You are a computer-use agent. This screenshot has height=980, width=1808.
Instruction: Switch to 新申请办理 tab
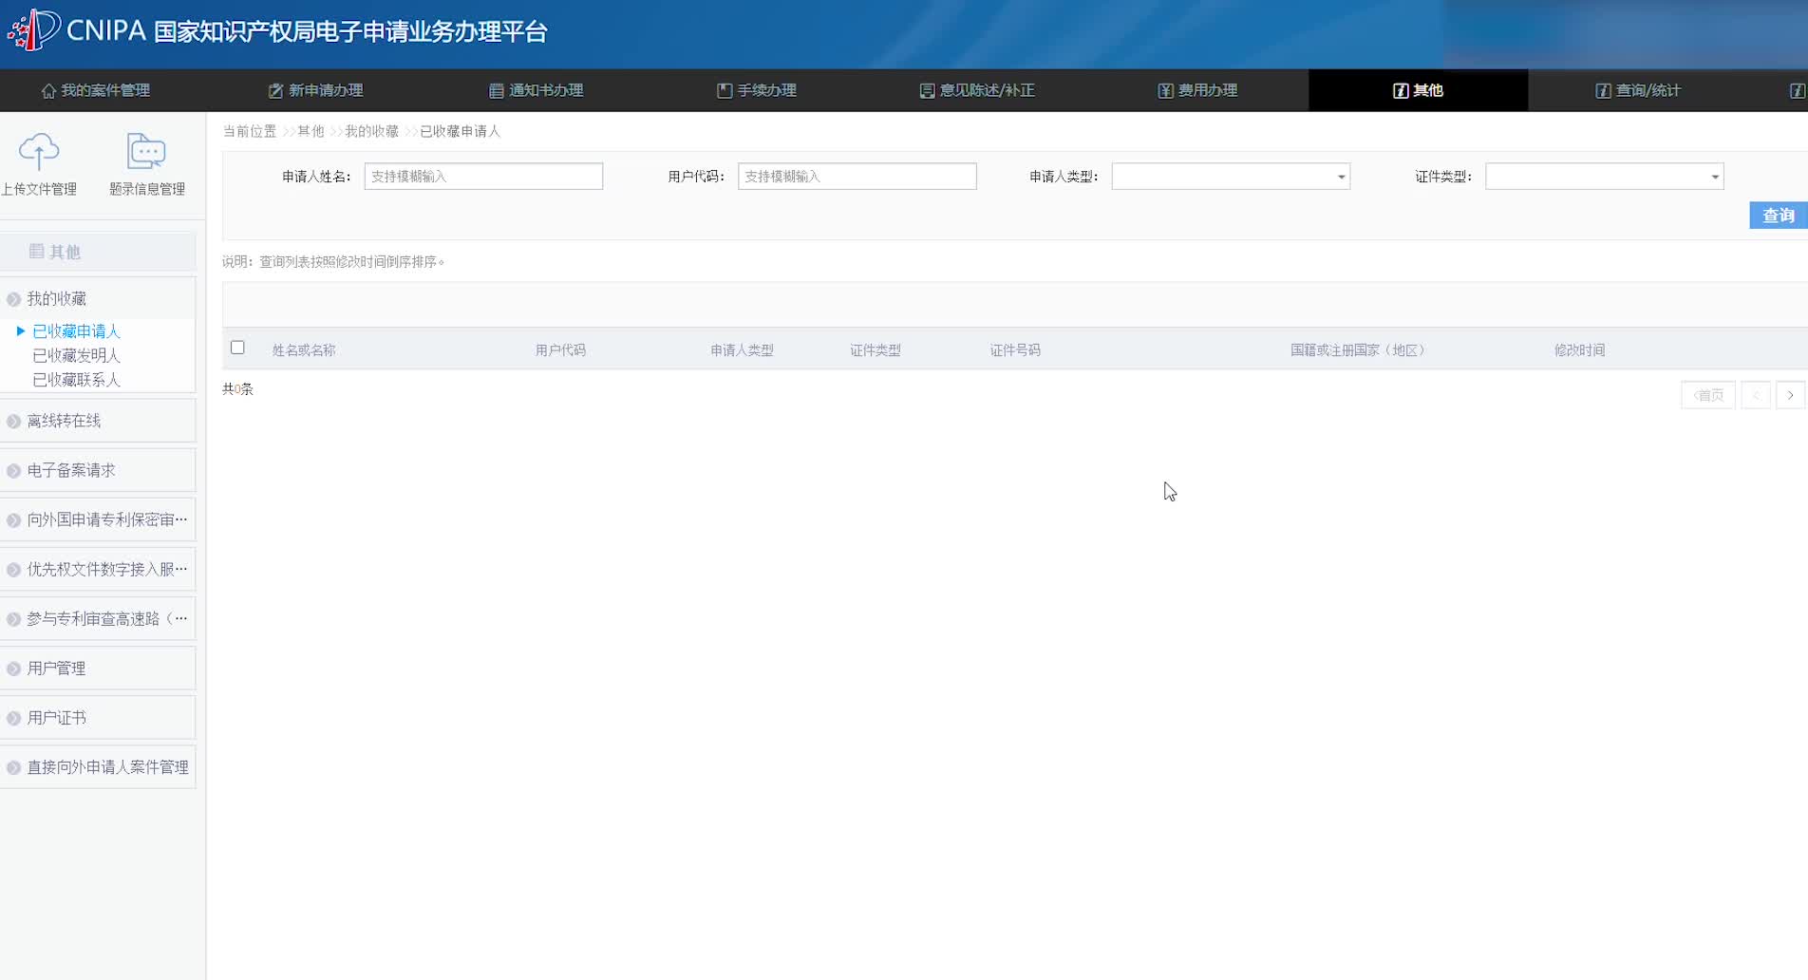click(x=316, y=90)
